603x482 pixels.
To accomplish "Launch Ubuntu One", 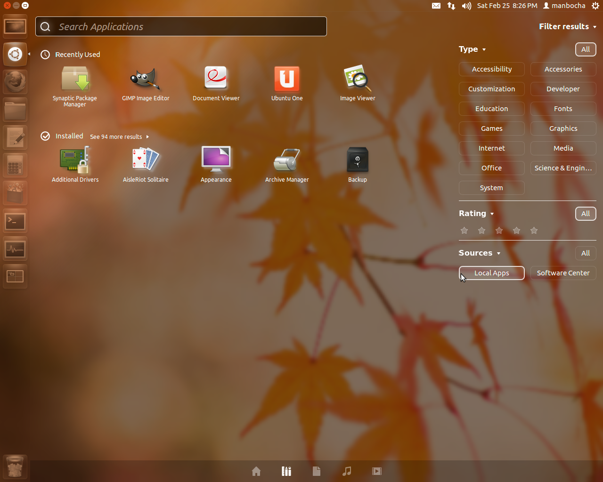I will click(x=287, y=79).
